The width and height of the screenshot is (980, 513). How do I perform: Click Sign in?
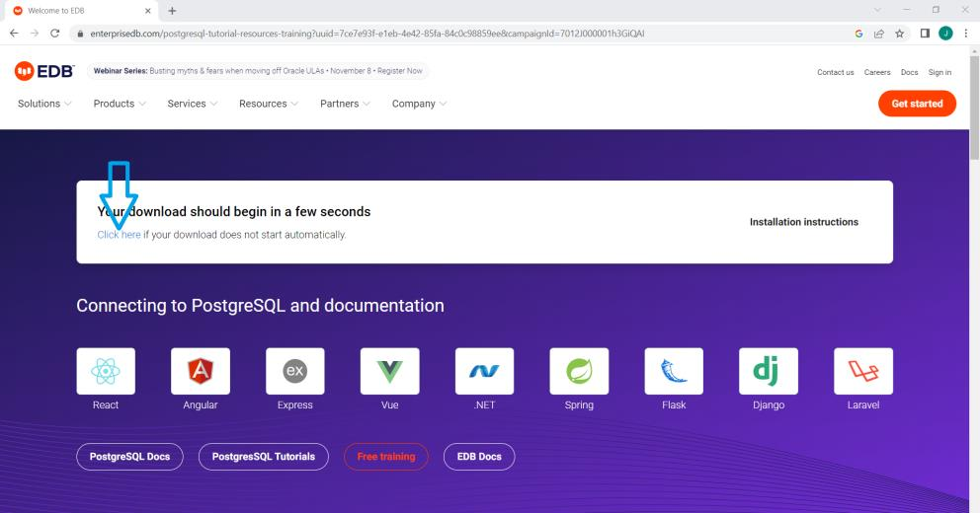coord(939,72)
